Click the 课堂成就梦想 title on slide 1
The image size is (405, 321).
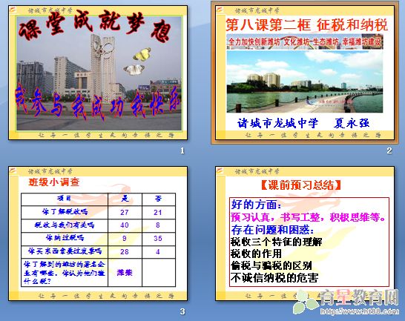click(95, 26)
